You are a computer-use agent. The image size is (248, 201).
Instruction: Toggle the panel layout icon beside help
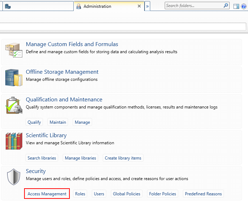tap(236, 6)
